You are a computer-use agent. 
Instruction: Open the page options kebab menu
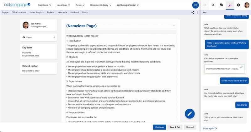198,13
